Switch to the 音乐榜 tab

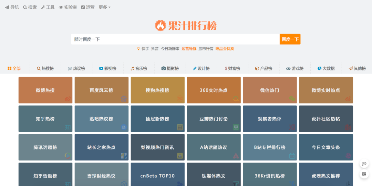[x=139, y=68]
